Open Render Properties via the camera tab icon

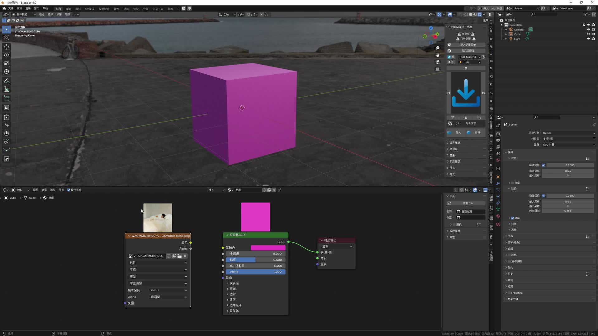point(498,133)
